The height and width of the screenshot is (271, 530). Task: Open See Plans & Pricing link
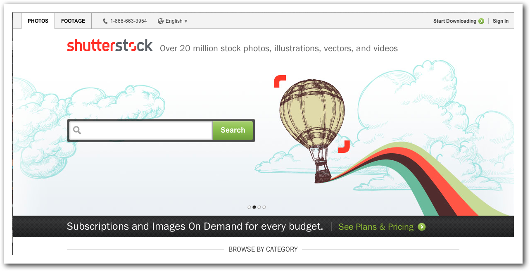pyautogui.click(x=376, y=227)
